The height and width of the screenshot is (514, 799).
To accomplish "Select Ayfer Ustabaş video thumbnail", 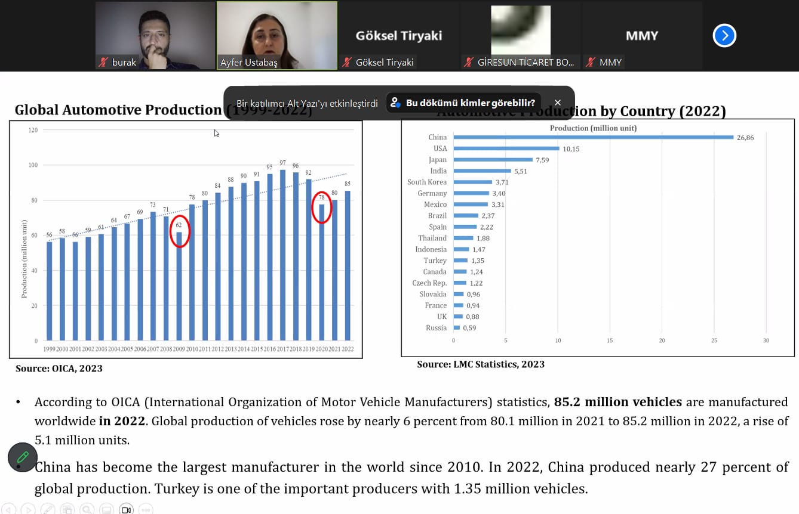I will [x=276, y=35].
